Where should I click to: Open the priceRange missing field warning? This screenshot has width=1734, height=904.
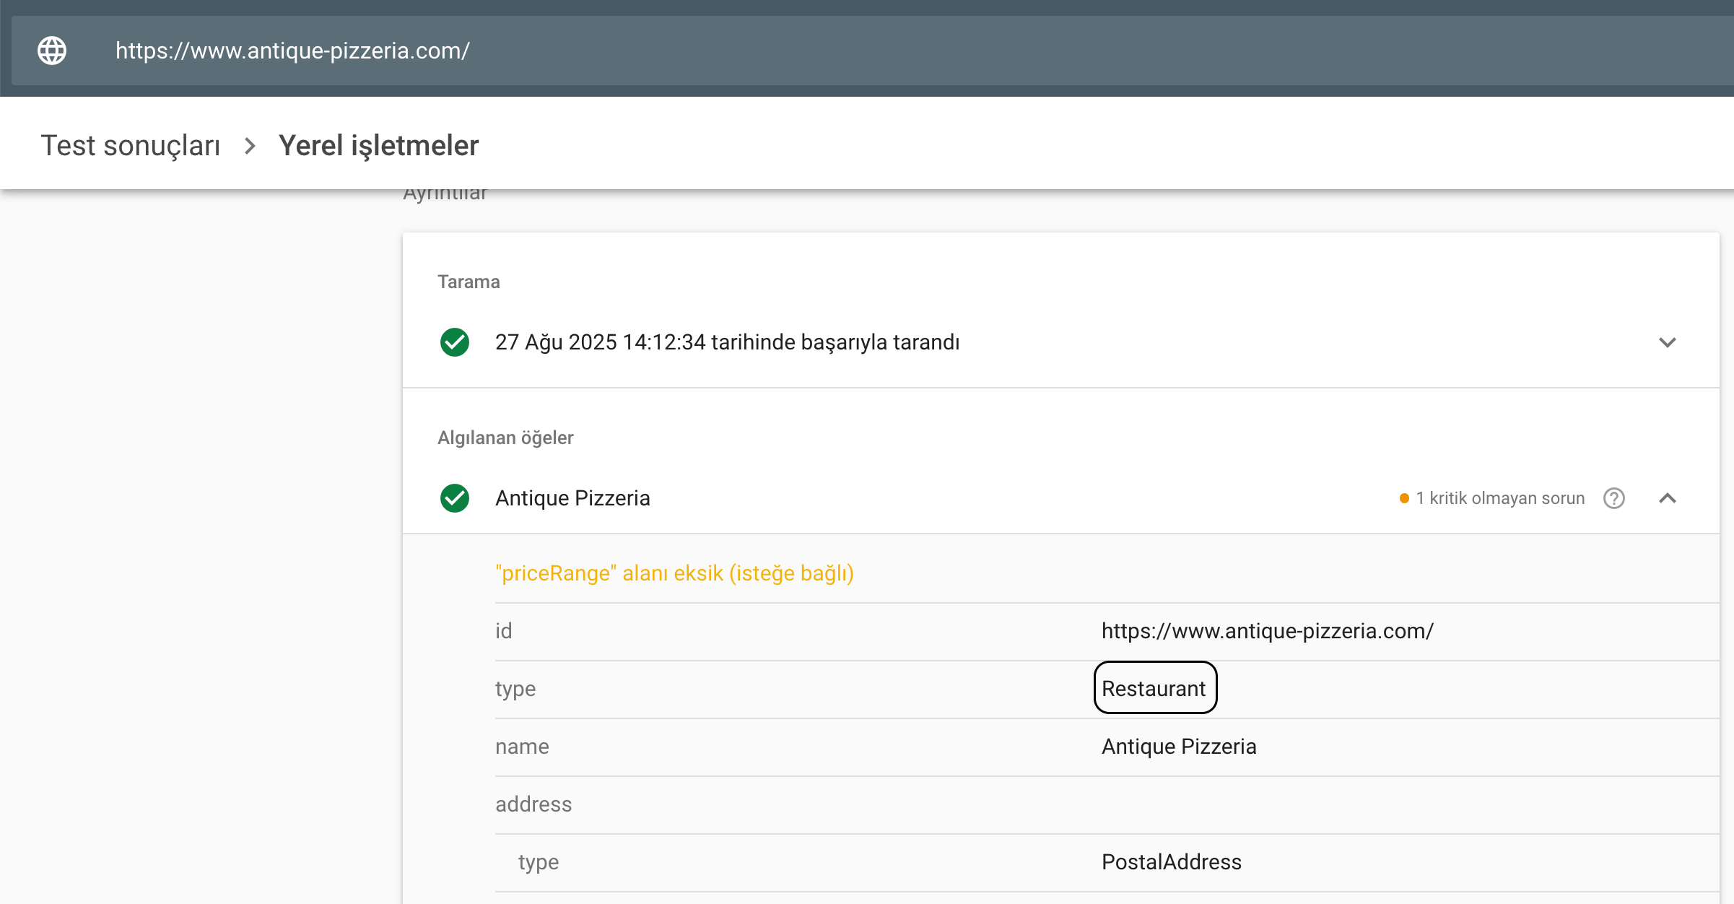675,573
